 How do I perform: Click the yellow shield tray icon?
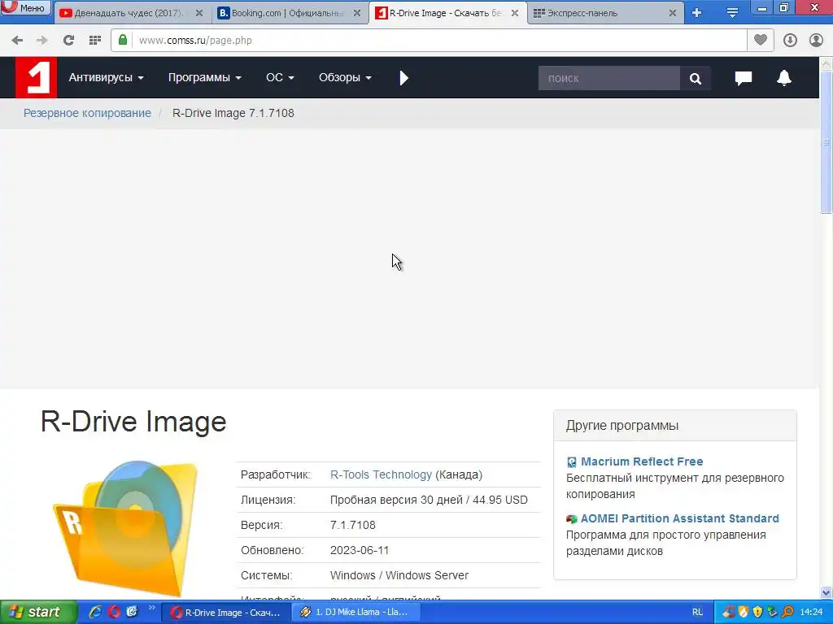point(757,612)
